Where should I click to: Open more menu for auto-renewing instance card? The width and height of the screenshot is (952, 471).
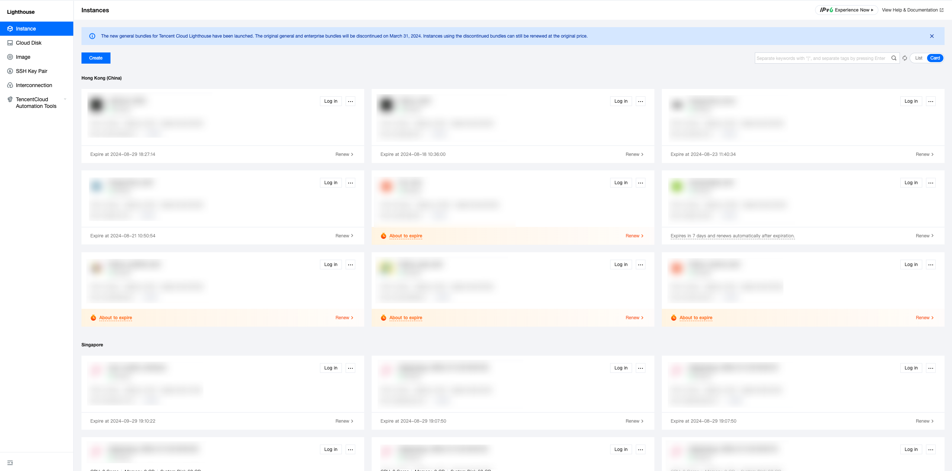pyautogui.click(x=931, y=183)
